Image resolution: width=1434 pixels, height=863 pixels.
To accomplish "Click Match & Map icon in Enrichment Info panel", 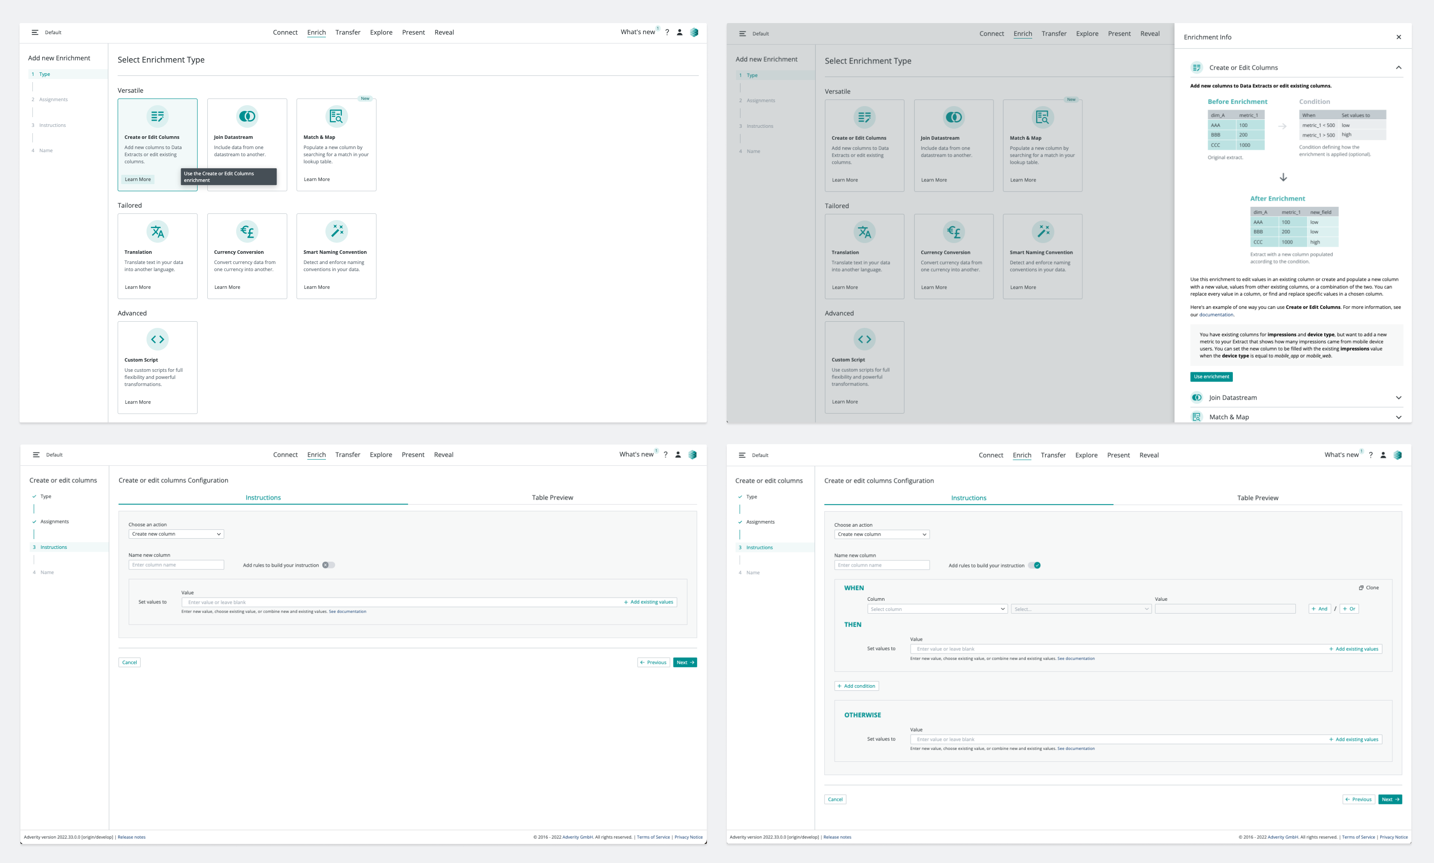I will tap(1196, 417).
